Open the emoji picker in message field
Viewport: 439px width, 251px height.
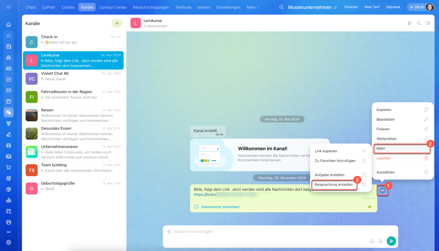pos(372,241)
